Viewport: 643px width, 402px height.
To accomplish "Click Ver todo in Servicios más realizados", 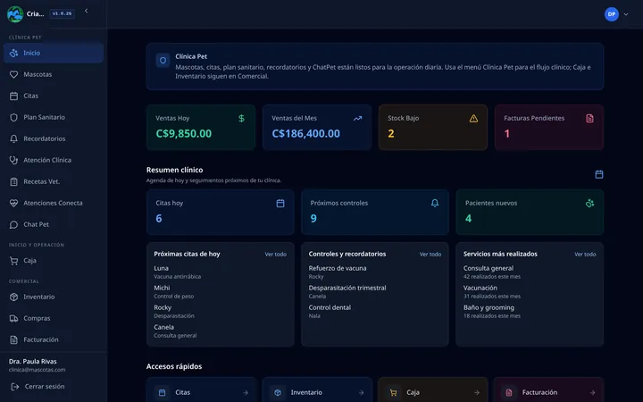I will click(585, 255).
